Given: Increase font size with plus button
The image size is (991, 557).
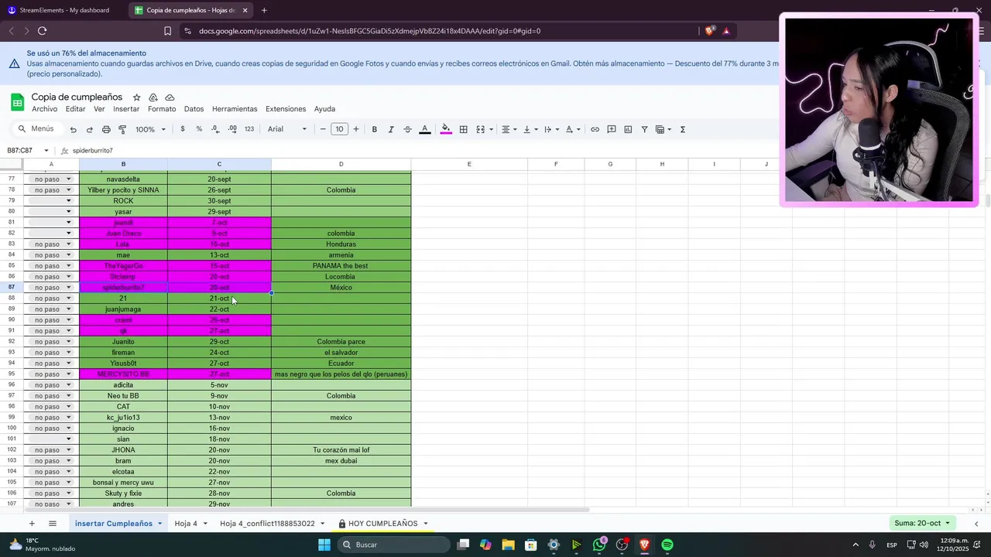Looking at the screenshot, I should click(x=356, y=129).
